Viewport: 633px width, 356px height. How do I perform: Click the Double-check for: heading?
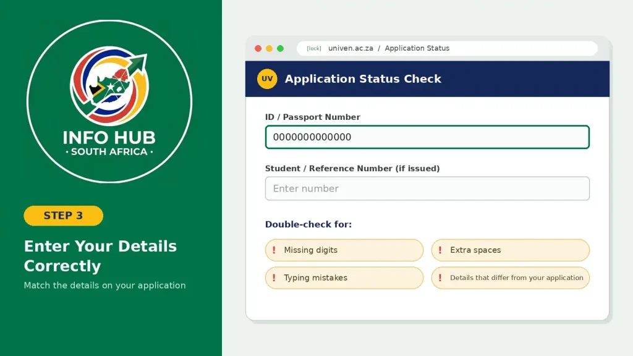pos(308,224)
